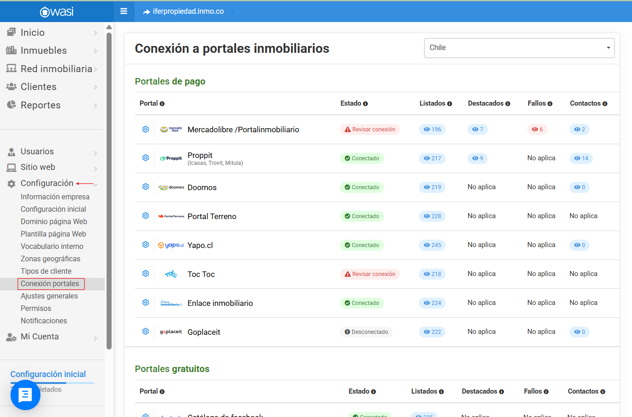This screenshot has height=417, width=632.
Task: View 6 fallos for Mercadolibre
Action: tap(537, 130)
